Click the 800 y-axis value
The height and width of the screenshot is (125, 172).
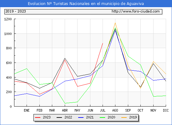(x=9, y=48)
